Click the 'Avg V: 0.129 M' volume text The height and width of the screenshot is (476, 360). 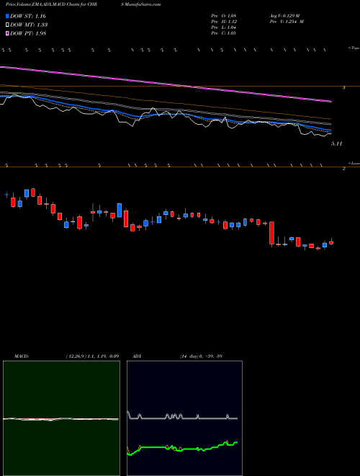tap(284, 16)
